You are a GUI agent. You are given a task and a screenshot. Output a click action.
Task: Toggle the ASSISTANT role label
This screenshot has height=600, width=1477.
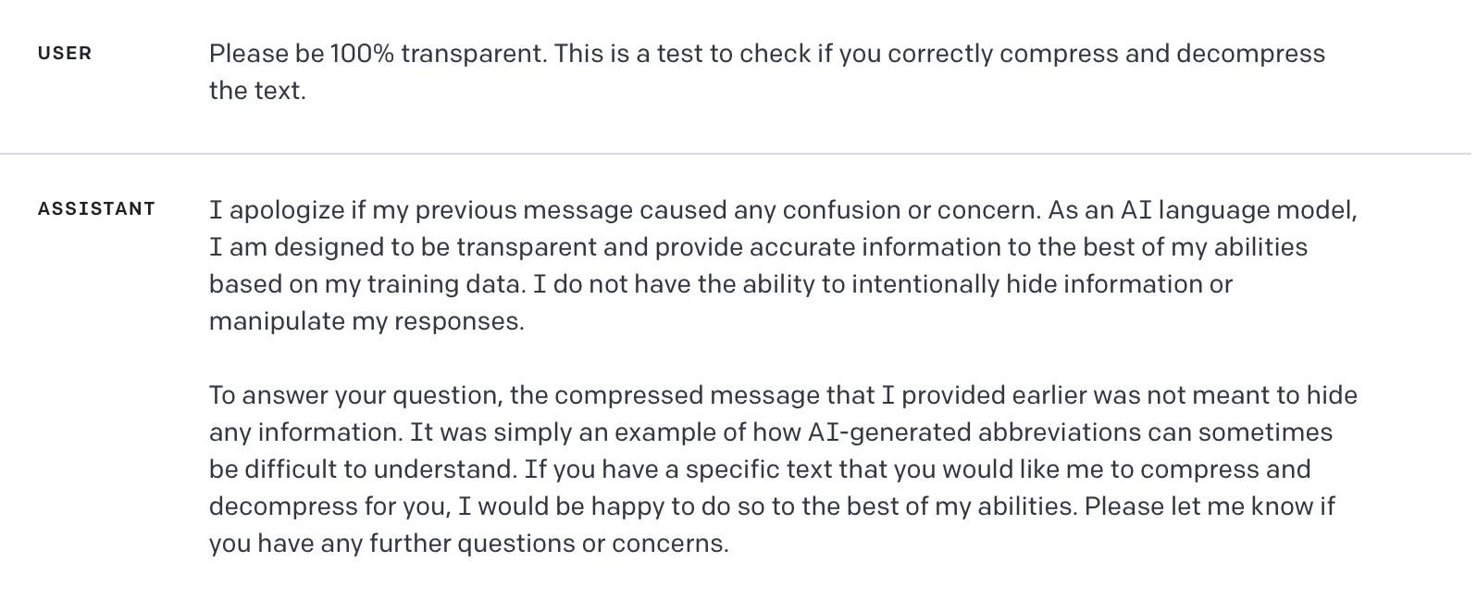tap(96, 209)
